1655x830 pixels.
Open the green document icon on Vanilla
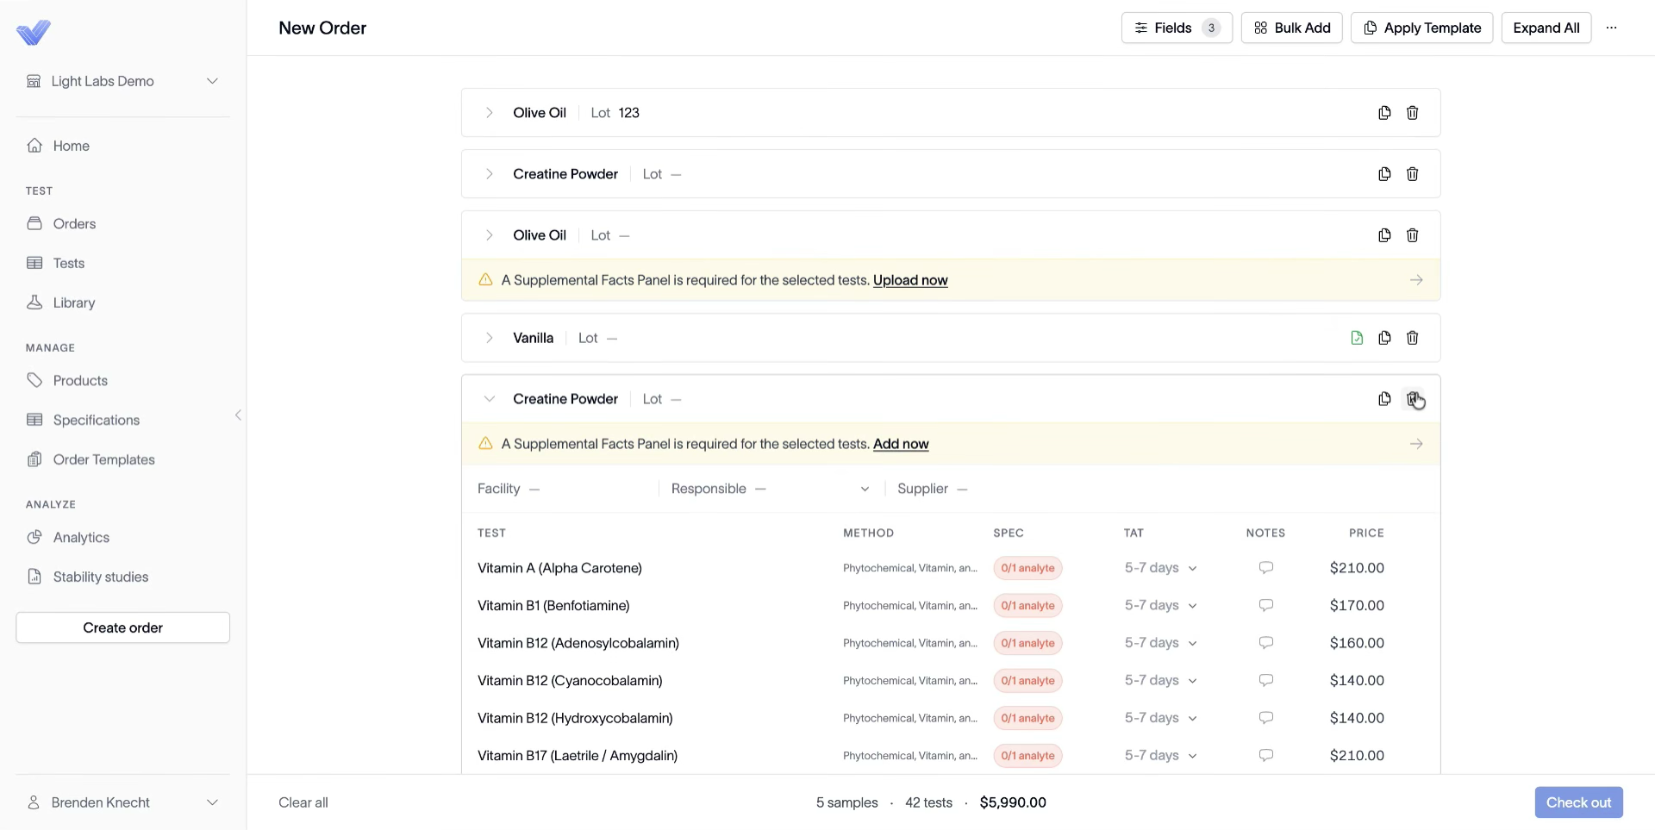click(1357, 338)
